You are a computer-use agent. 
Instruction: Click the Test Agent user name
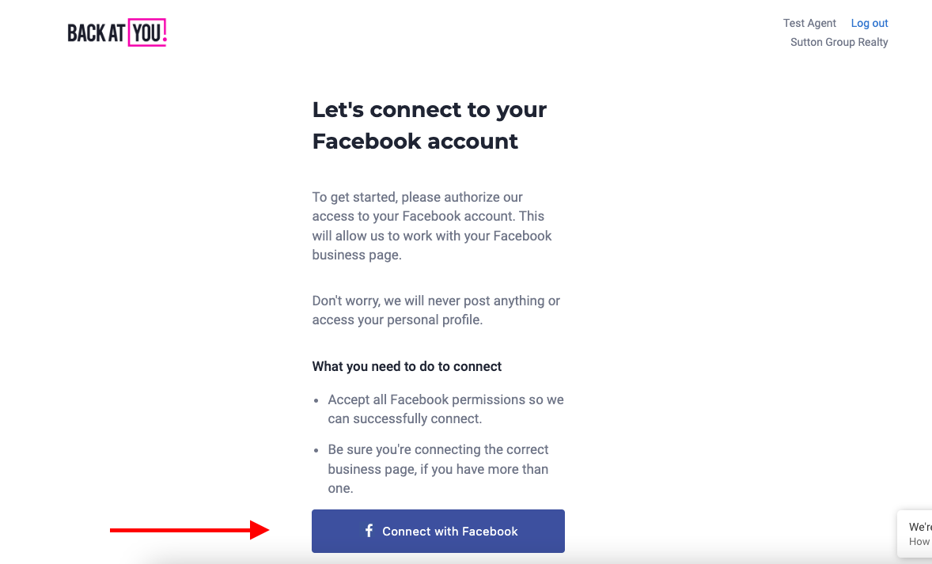click(809, 23)
